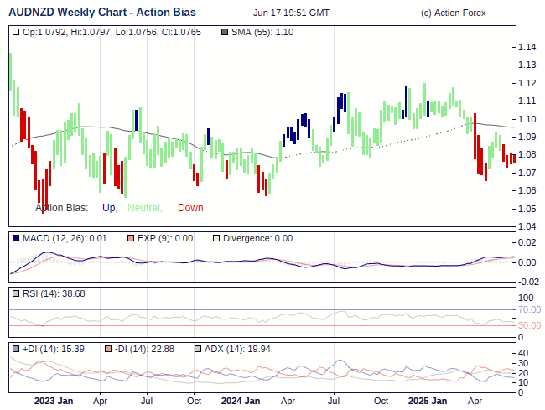
Task: Click the '2024 Jan' date axis label
Action: tap(241, 401)
